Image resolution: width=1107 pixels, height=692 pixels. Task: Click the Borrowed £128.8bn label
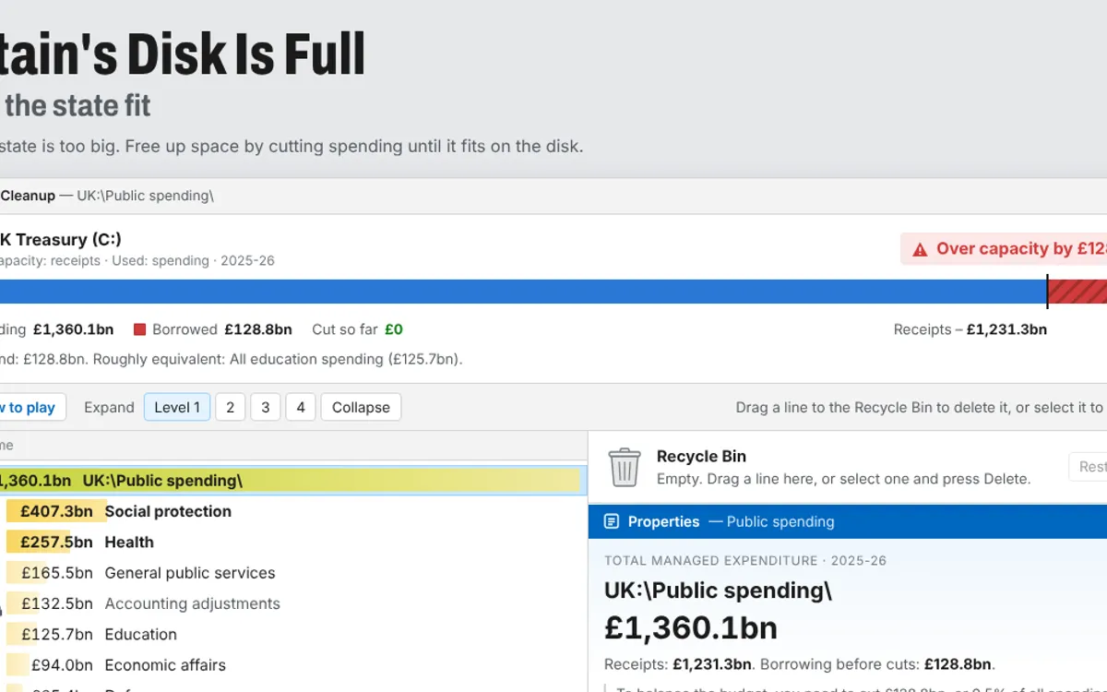(221, 329)
